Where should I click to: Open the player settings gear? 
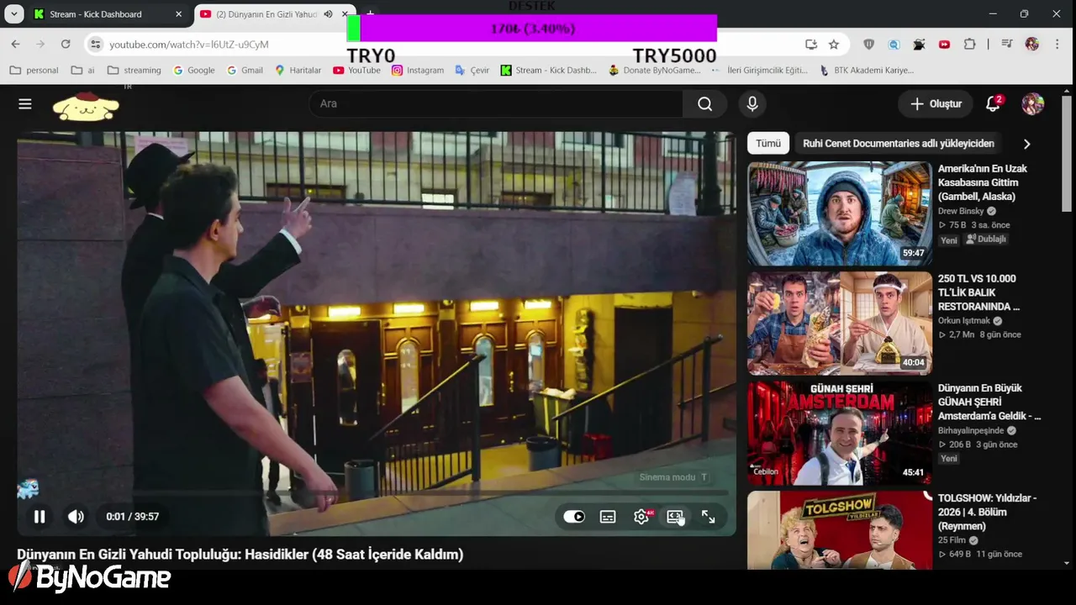[x=641, y=517]
